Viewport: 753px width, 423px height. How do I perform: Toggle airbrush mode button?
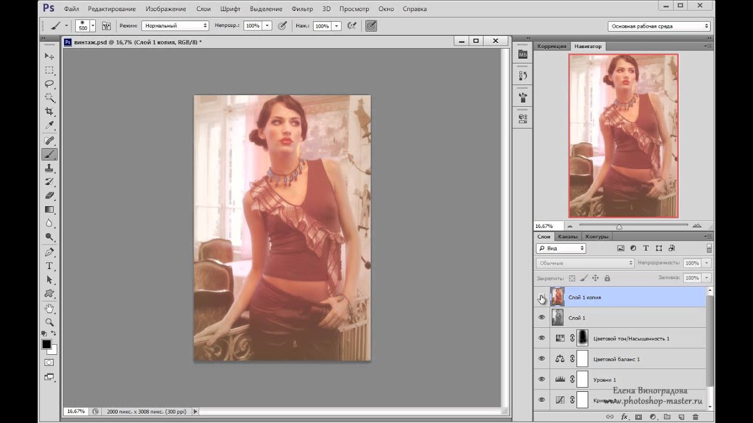pos(352,26)
